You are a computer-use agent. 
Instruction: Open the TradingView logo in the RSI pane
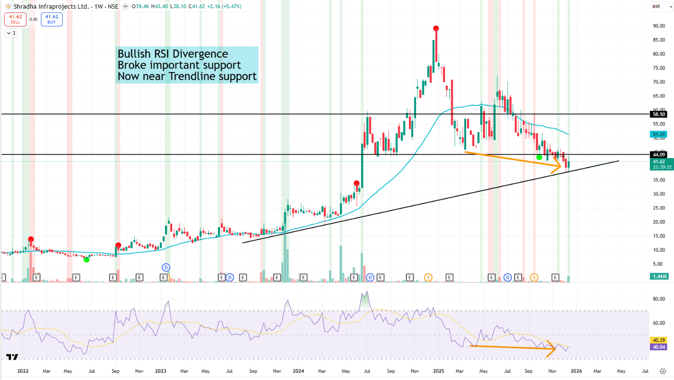12,357
